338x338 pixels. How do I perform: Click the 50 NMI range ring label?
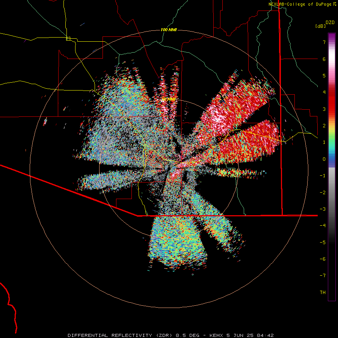click(x=169, y=99)
